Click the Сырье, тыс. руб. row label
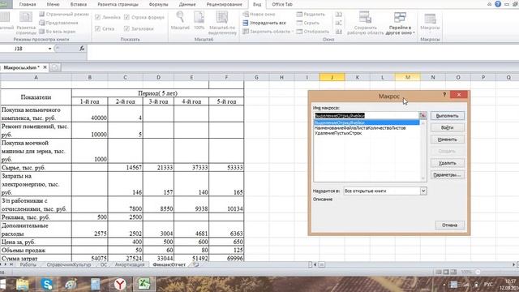This screenshot has height=292, width=519. (x=36, y=168)
